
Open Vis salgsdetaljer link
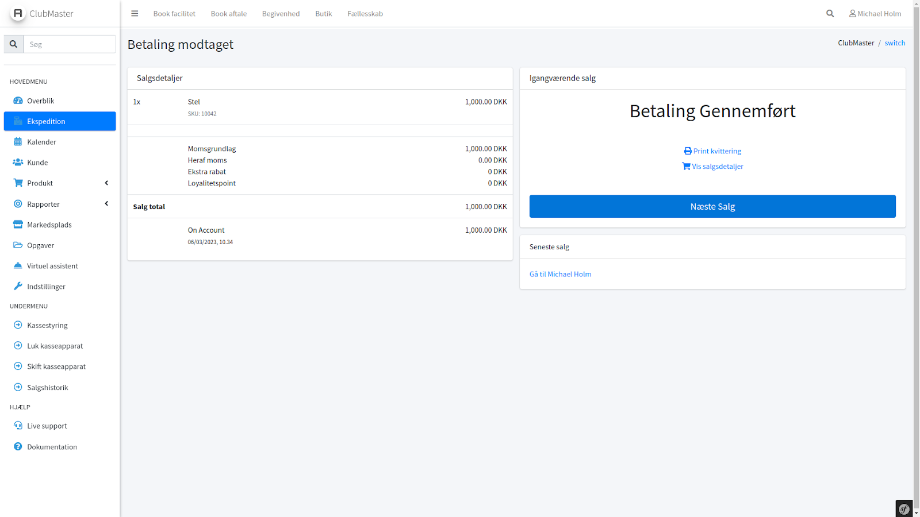coord(712,167)
